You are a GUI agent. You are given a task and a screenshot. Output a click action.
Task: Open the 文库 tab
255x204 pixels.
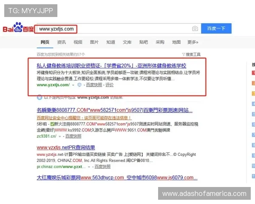[x=127, y=42]
